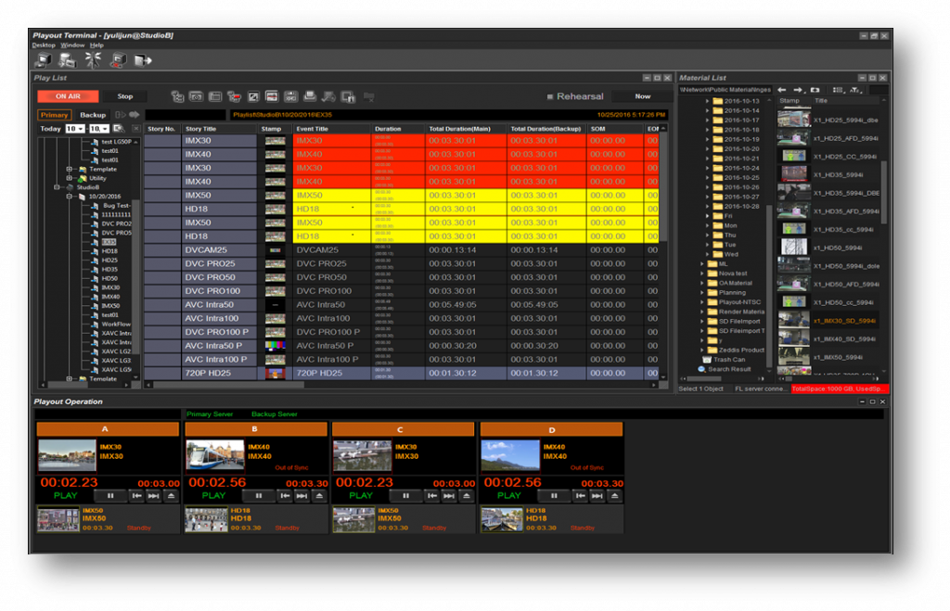The height and width of the screenshot is (611, 950).
Task: Click the back arrow in Material List
Action: [782, 90]
